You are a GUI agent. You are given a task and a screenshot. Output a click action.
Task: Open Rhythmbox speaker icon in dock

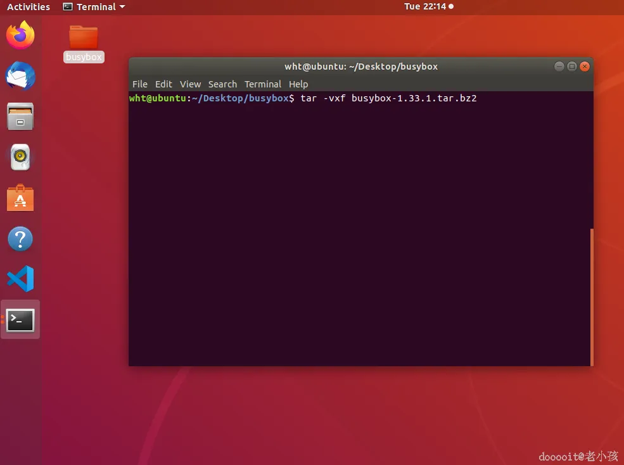pos(20,157)
